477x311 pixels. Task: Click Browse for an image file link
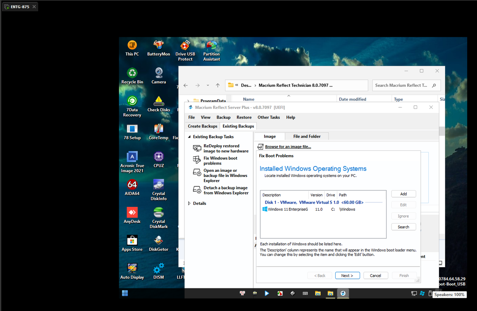(x=288, y=147)
